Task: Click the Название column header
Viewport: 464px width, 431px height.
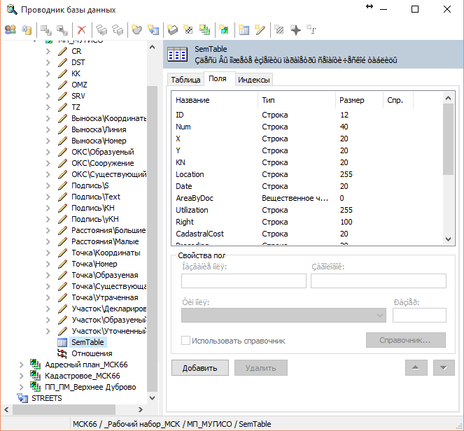Action: pyautogui.click(x=215, y=100)
